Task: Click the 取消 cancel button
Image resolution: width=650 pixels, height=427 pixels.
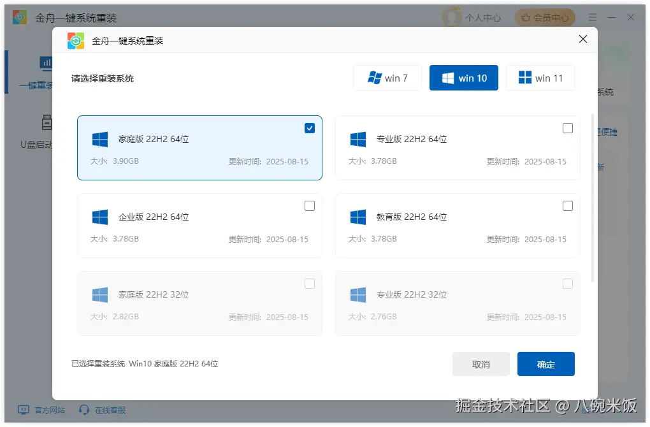Action: (481, 364)
